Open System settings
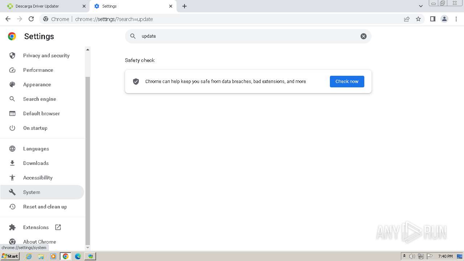 click(x=42, y=192)
